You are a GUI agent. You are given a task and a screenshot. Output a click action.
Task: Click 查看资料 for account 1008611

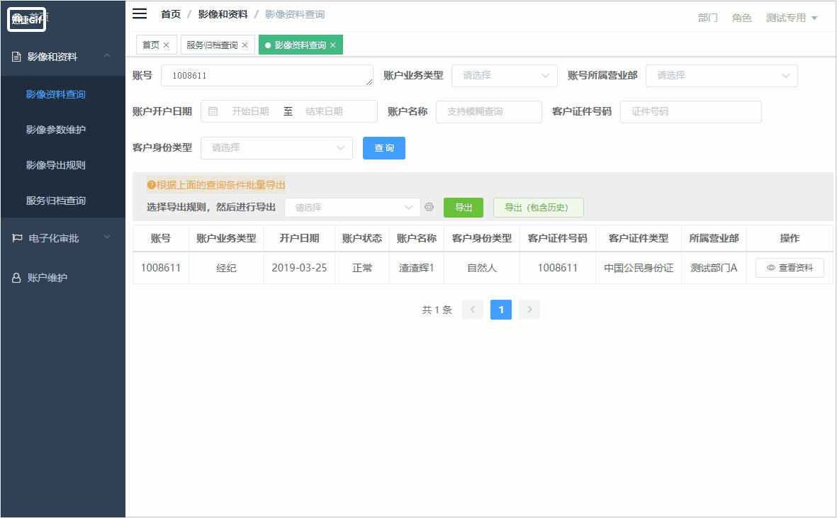pos(790,268)
